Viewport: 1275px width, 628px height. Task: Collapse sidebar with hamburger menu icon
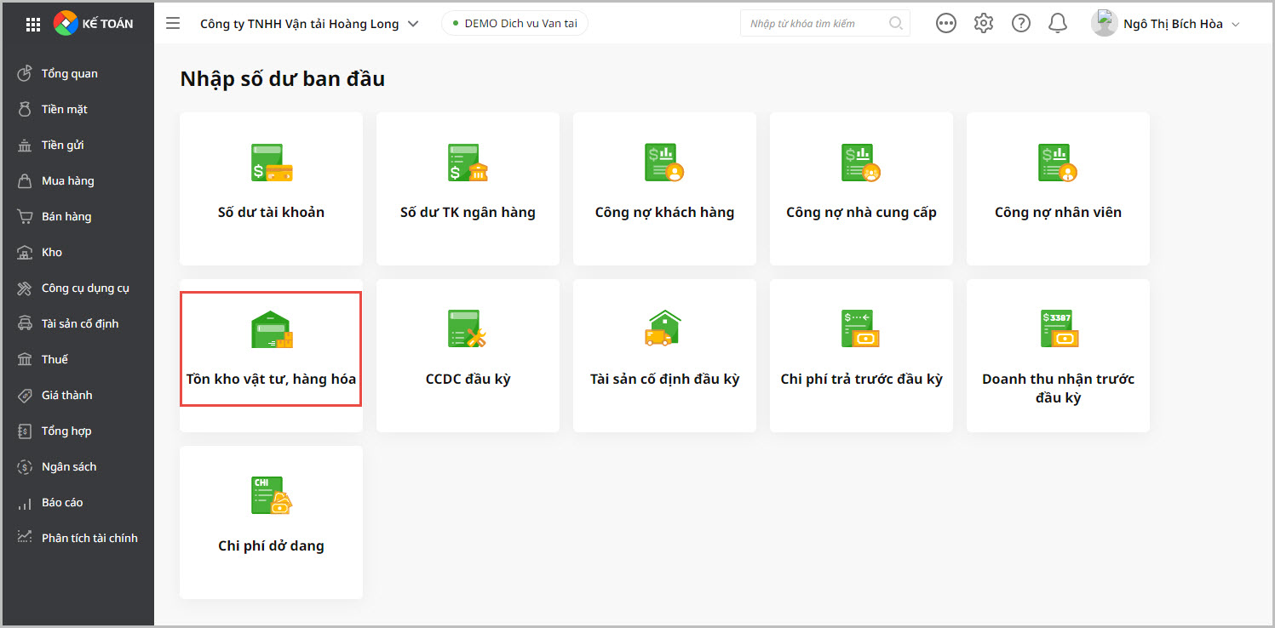point(173,24)
